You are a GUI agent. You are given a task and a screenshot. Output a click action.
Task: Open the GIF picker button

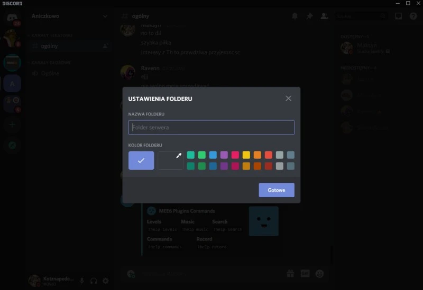(x=305, y=274)
